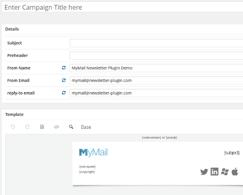Click the {subject} placeholder in the template

232,153
